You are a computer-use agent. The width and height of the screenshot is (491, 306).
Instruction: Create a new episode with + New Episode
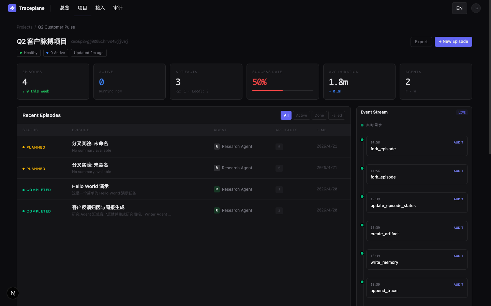click(453, 41)
